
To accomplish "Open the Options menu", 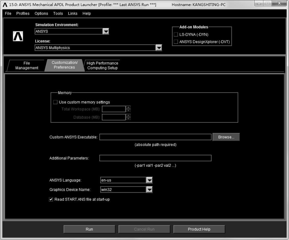I will (41, 13).
